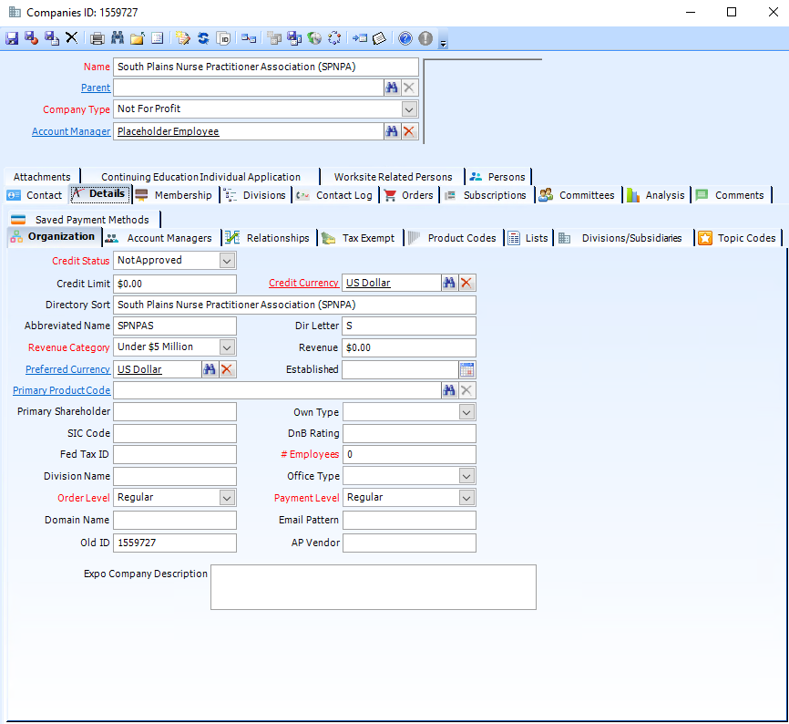This screenshot has width=789, height=724.
Task: Open the Company Type dropdown
Action: click(409, 109)
